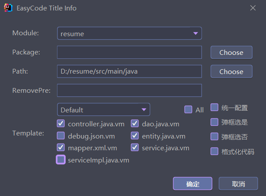The height and width of the screenshot is (196, 266).
Task: Click the Package input field
Action: click(x=129, y=52)
